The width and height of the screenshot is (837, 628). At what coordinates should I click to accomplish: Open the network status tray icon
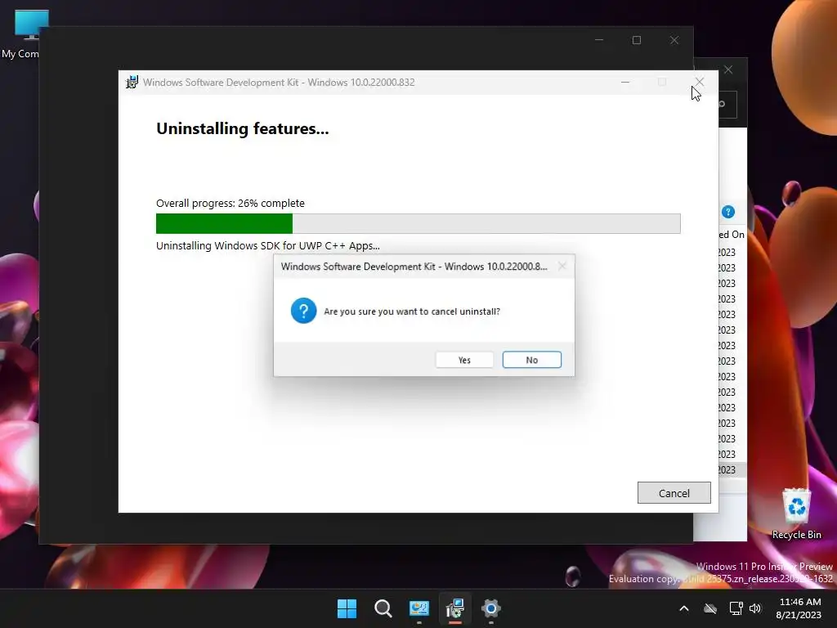[736, 608]
